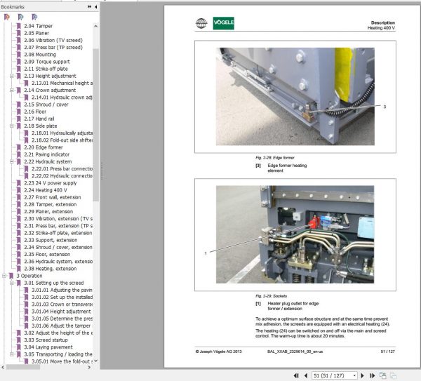Click the third purple bookmark toolbar icon

34,17
